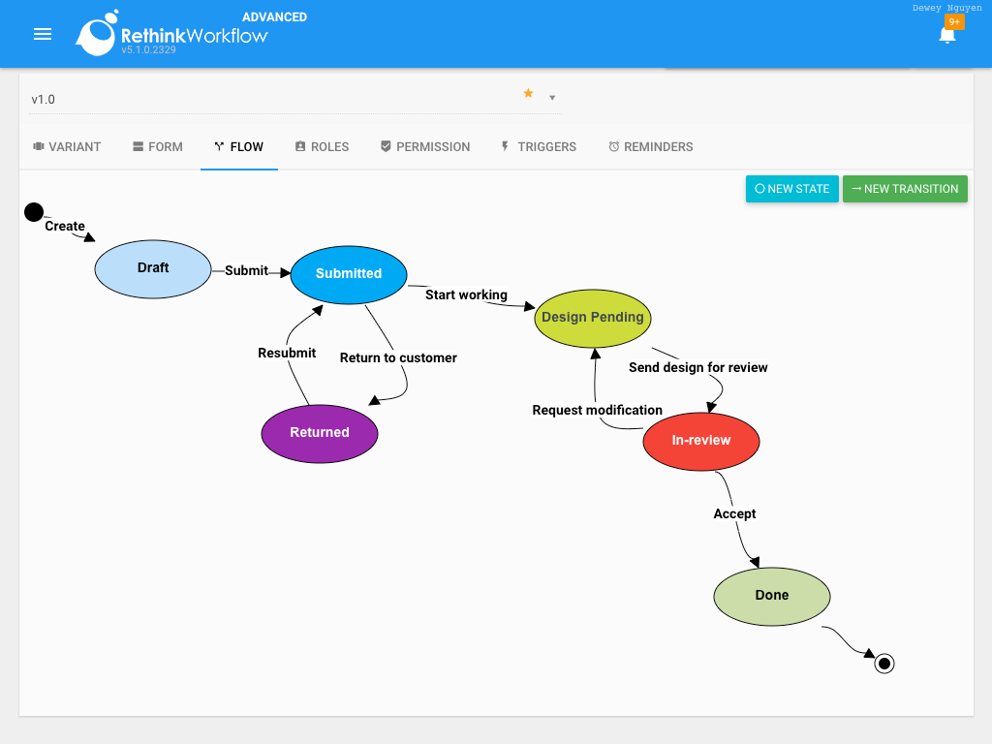This screenshot has width=992, height=744.
Task: Select the Draft state ellipse
Action: 152,268
